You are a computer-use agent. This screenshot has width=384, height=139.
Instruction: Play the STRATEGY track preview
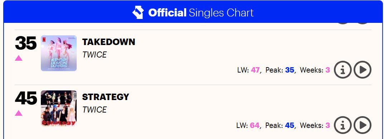[363, 125]
